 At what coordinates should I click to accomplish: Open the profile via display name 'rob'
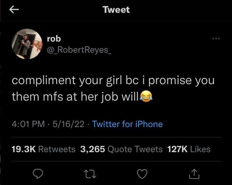pyautogui.click(x=54, y=39)
